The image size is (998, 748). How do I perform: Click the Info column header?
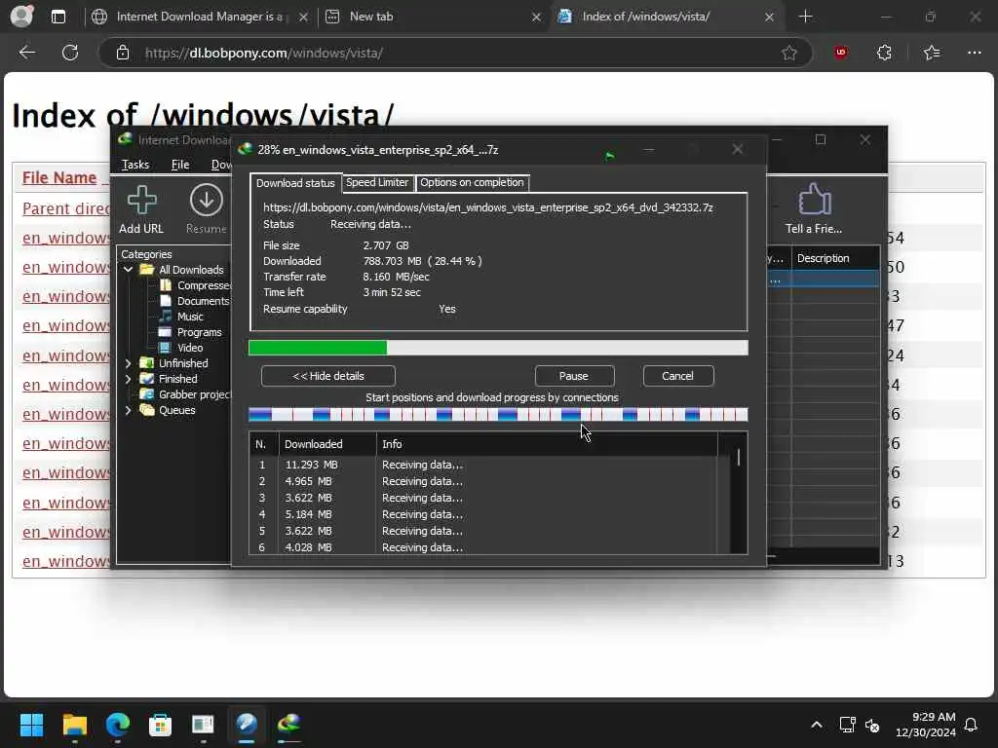tap(548, 444)
